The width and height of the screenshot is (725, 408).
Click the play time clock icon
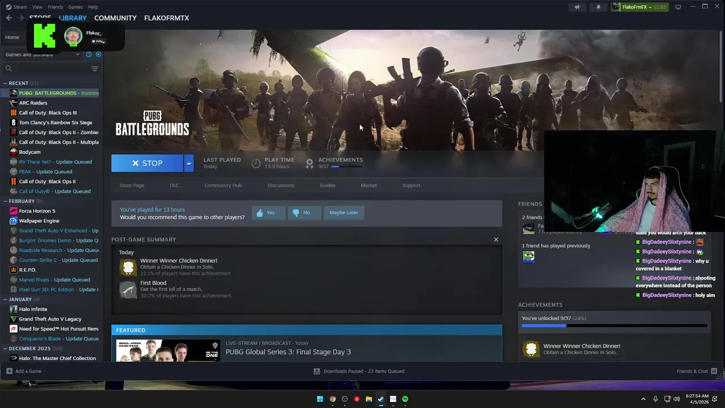pyautogui.click(x=256, y=163)
